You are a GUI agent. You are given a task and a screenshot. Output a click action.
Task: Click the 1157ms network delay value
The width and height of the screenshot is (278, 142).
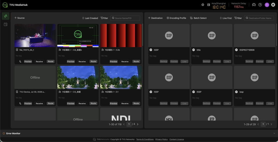coord(239,7)
